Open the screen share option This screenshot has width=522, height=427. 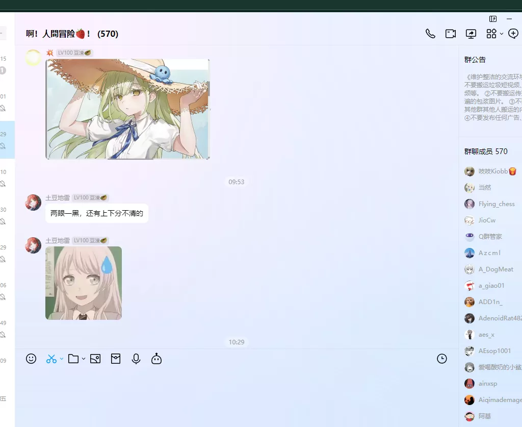click(x=471, y=34)
